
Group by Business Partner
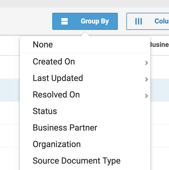[x=85, y=128]
